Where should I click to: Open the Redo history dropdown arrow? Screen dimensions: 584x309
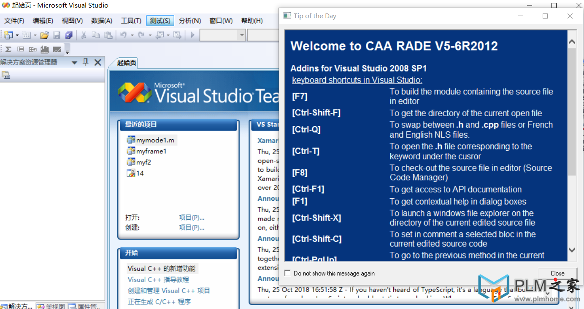coord(150,35)
